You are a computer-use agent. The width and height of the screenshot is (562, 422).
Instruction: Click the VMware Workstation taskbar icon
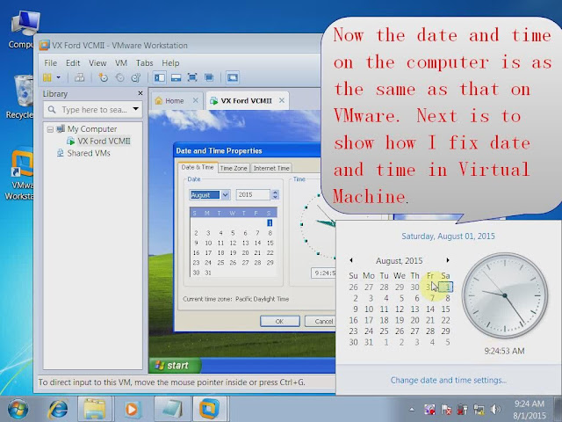coord(210,409)
